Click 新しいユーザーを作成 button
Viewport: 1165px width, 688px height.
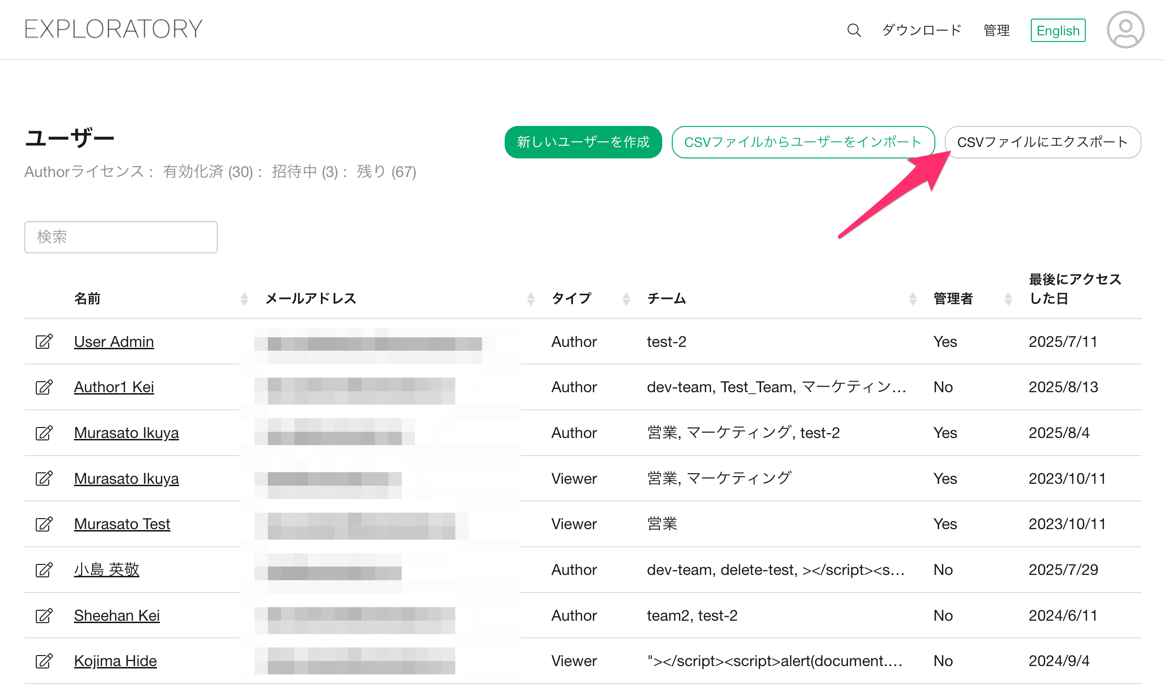click(583, 142)
